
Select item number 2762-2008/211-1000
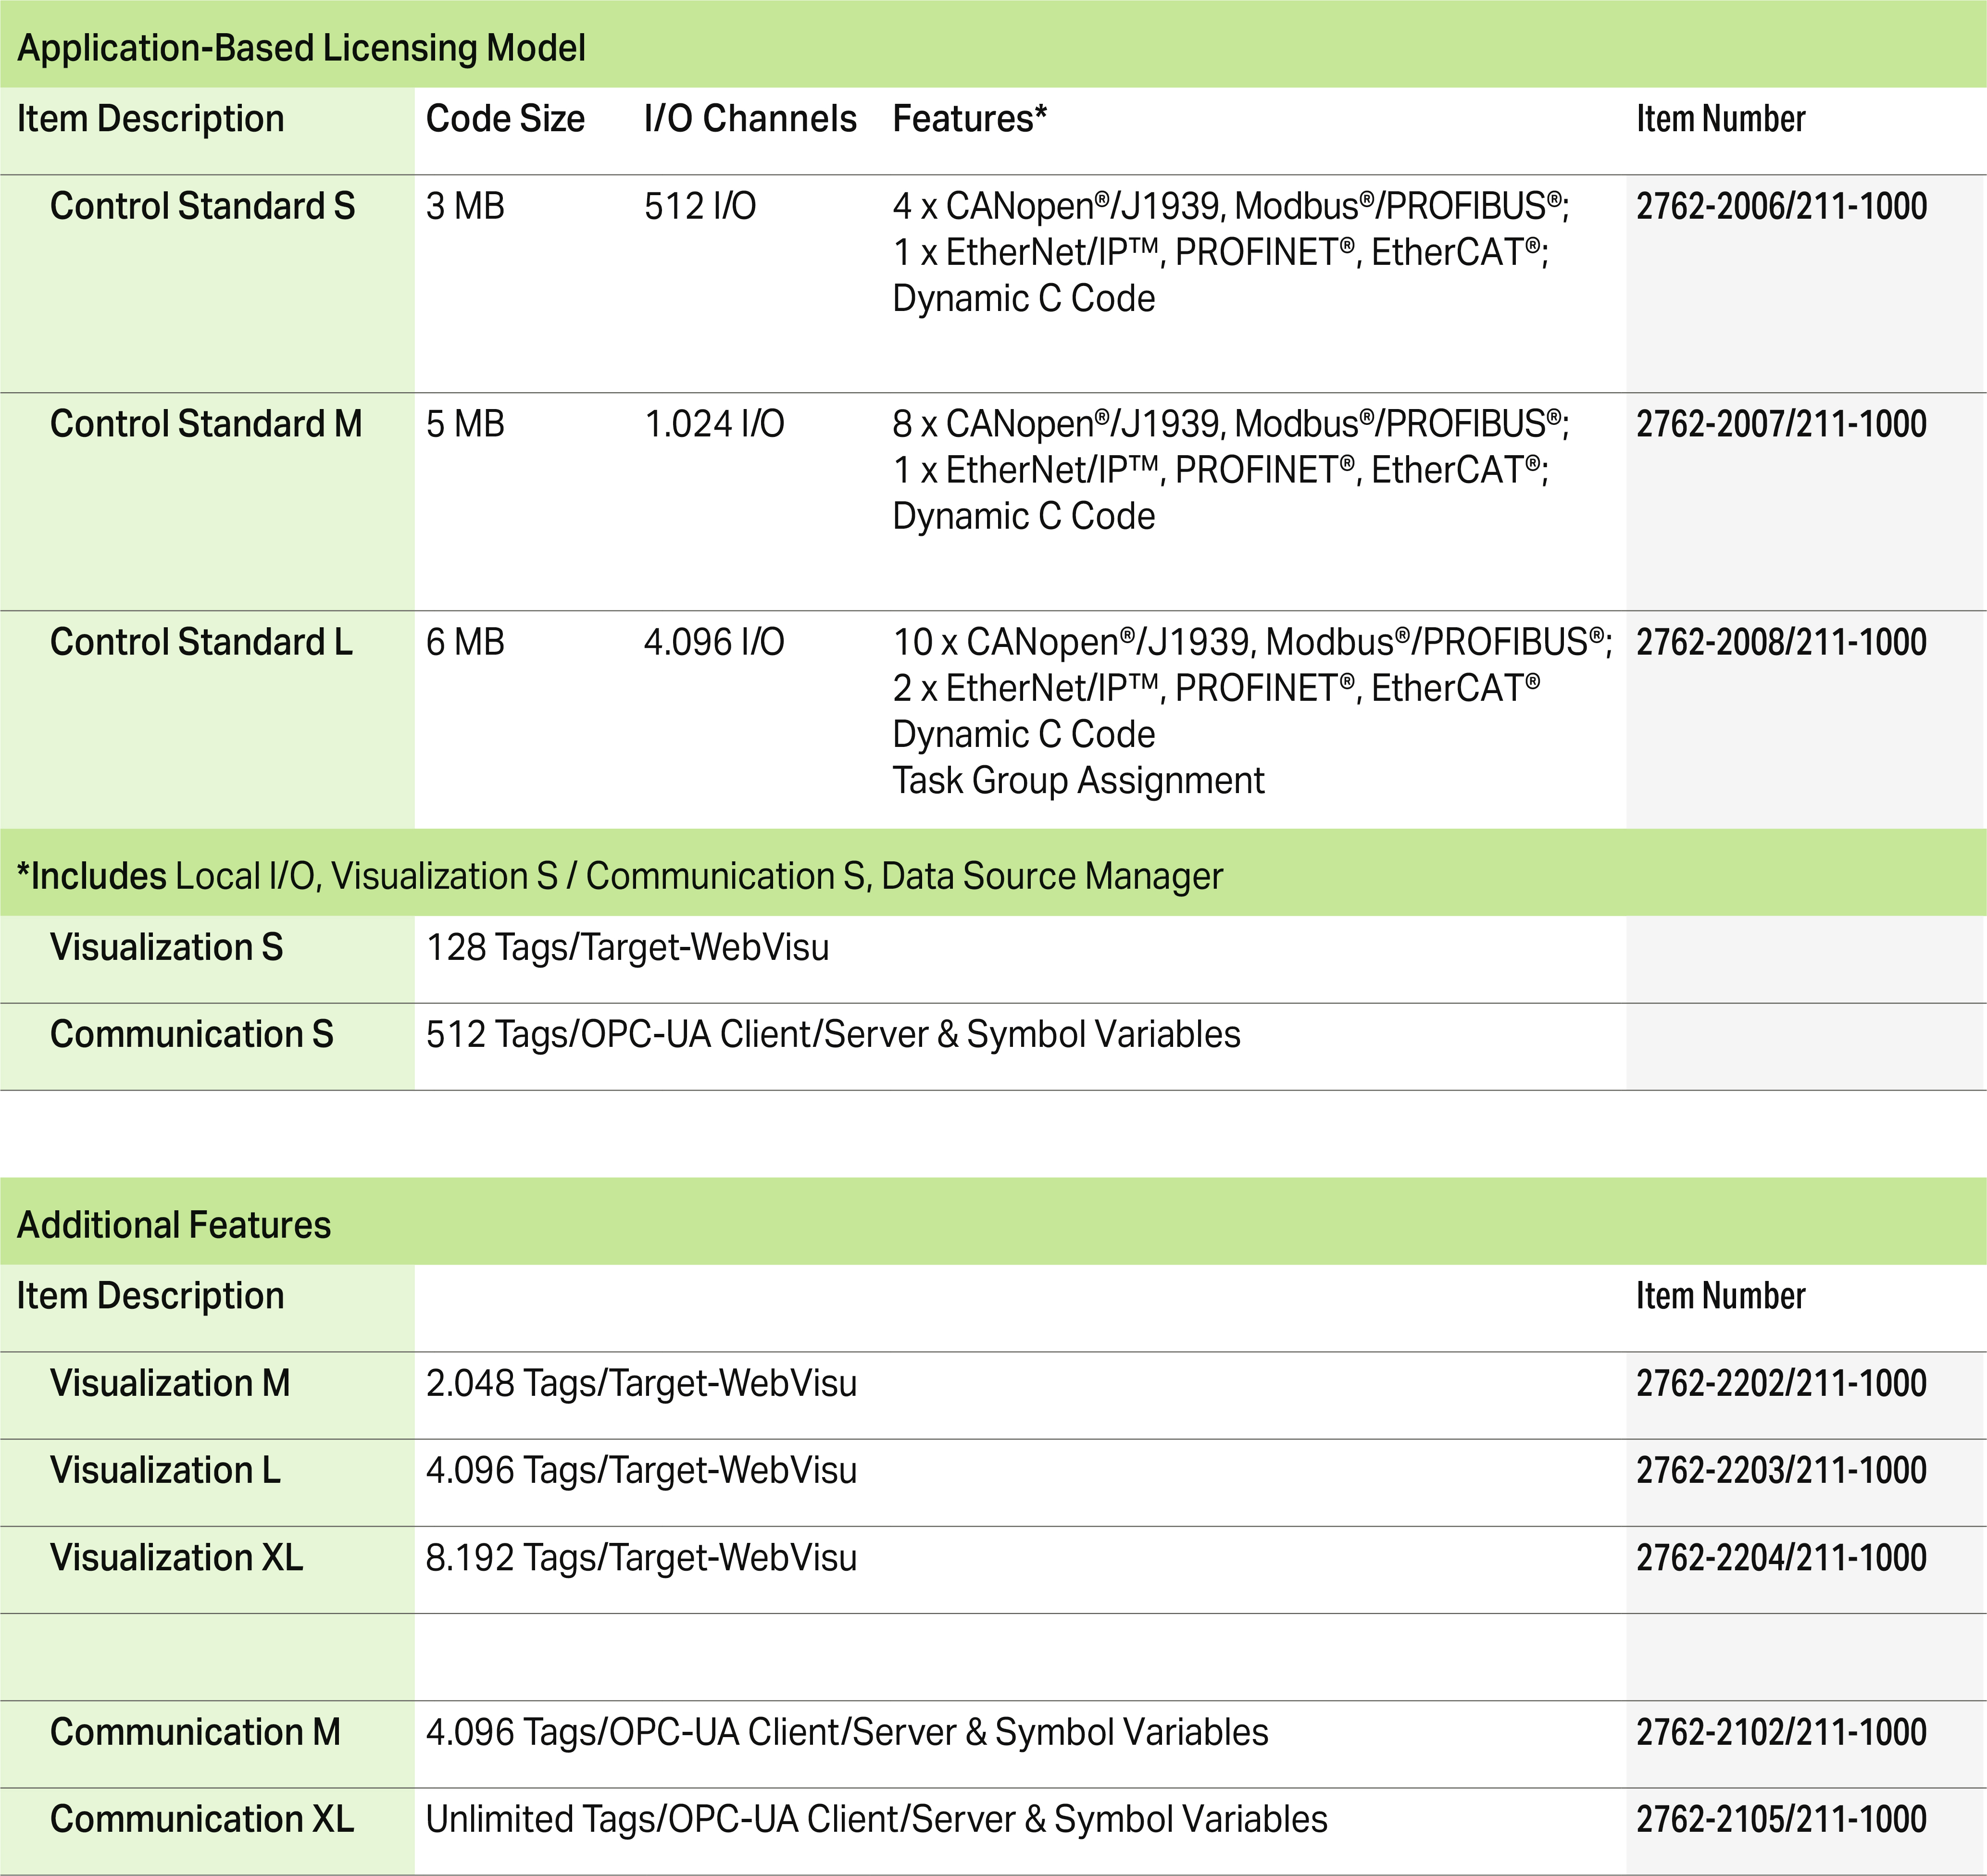1781,642
